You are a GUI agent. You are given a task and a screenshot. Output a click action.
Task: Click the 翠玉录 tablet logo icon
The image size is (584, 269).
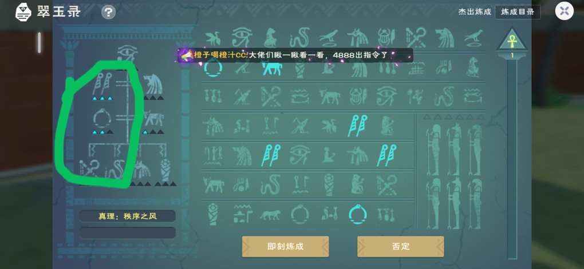click(x=23, y=13)
